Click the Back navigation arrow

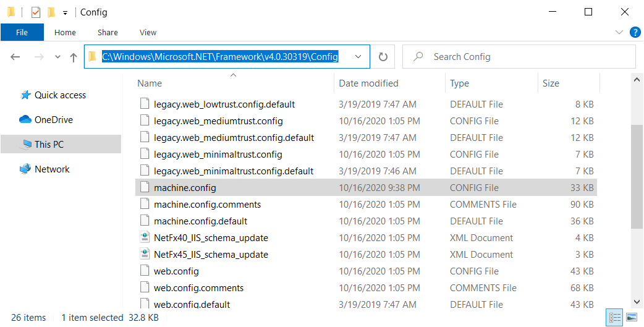(15, 57)
